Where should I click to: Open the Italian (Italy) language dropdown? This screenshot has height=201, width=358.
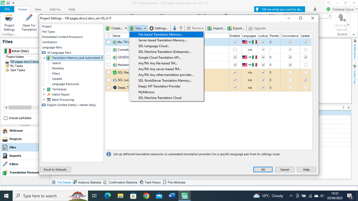(x=21, y=51)
